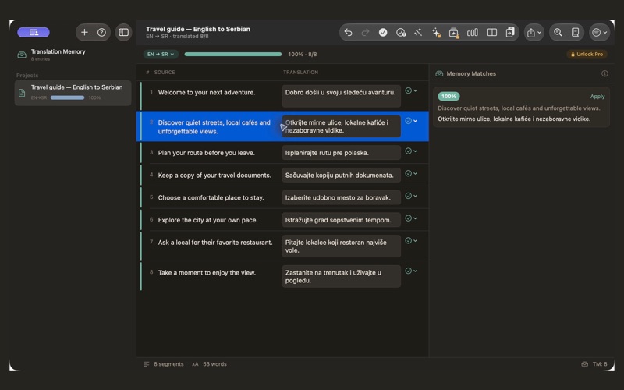Click the Memory Matches info icon

[x=604, y=73]
